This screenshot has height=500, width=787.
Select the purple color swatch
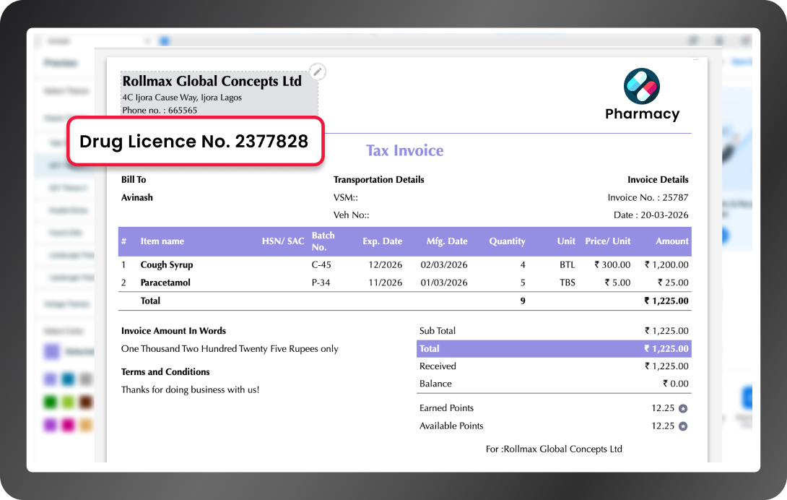(x=50, y=379)
